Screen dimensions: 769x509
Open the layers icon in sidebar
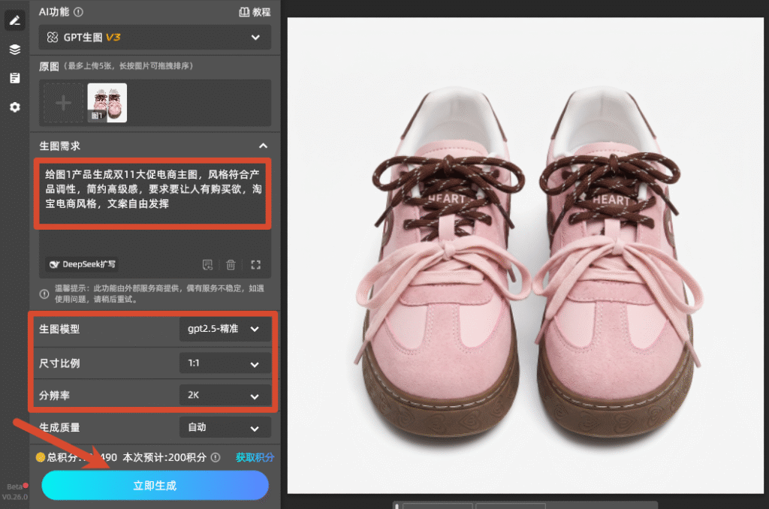(15, 50)
